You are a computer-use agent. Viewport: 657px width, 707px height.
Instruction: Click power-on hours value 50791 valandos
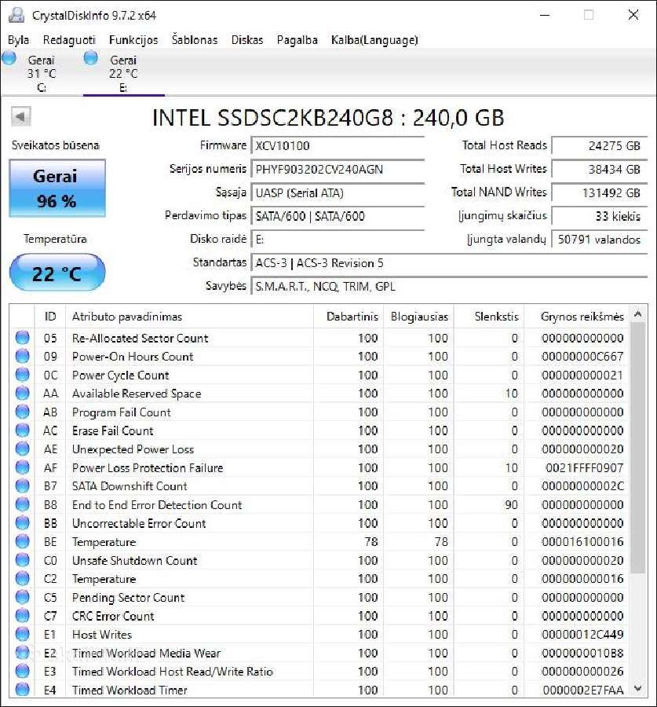pos(600,240)
